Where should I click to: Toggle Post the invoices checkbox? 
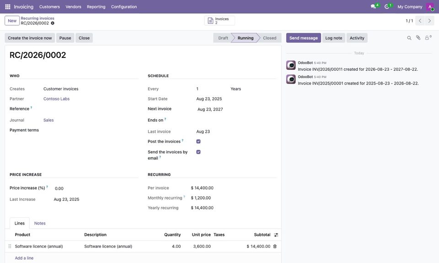coord(198,142)
